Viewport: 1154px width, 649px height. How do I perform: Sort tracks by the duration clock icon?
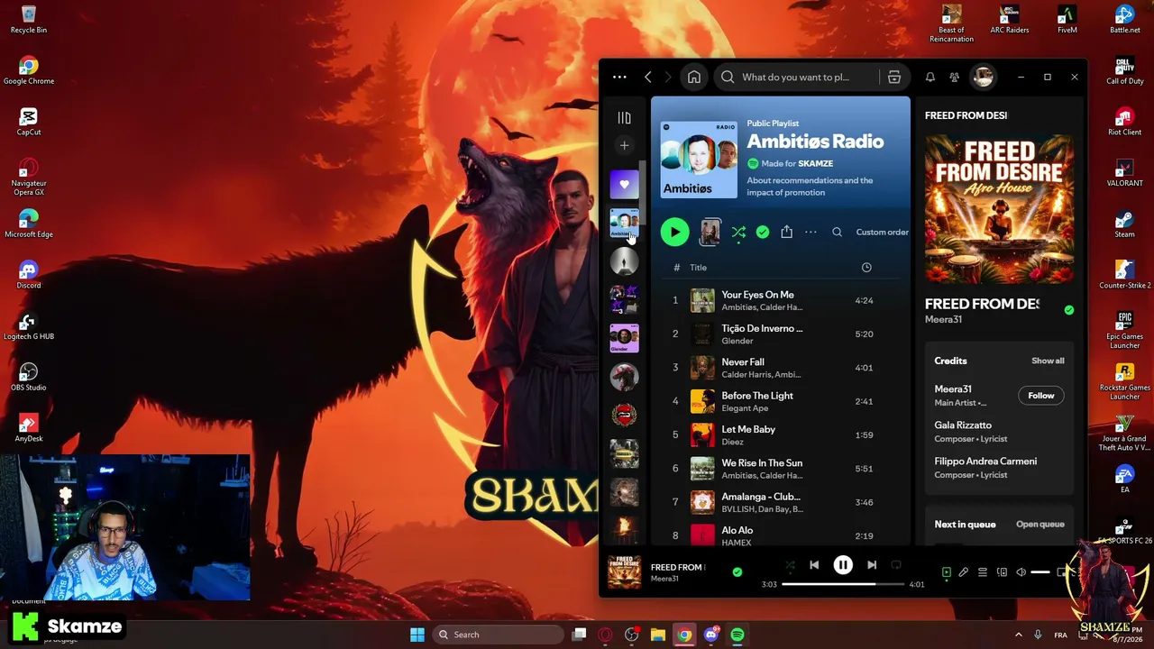pyautogui.click(x=866, y=268)
